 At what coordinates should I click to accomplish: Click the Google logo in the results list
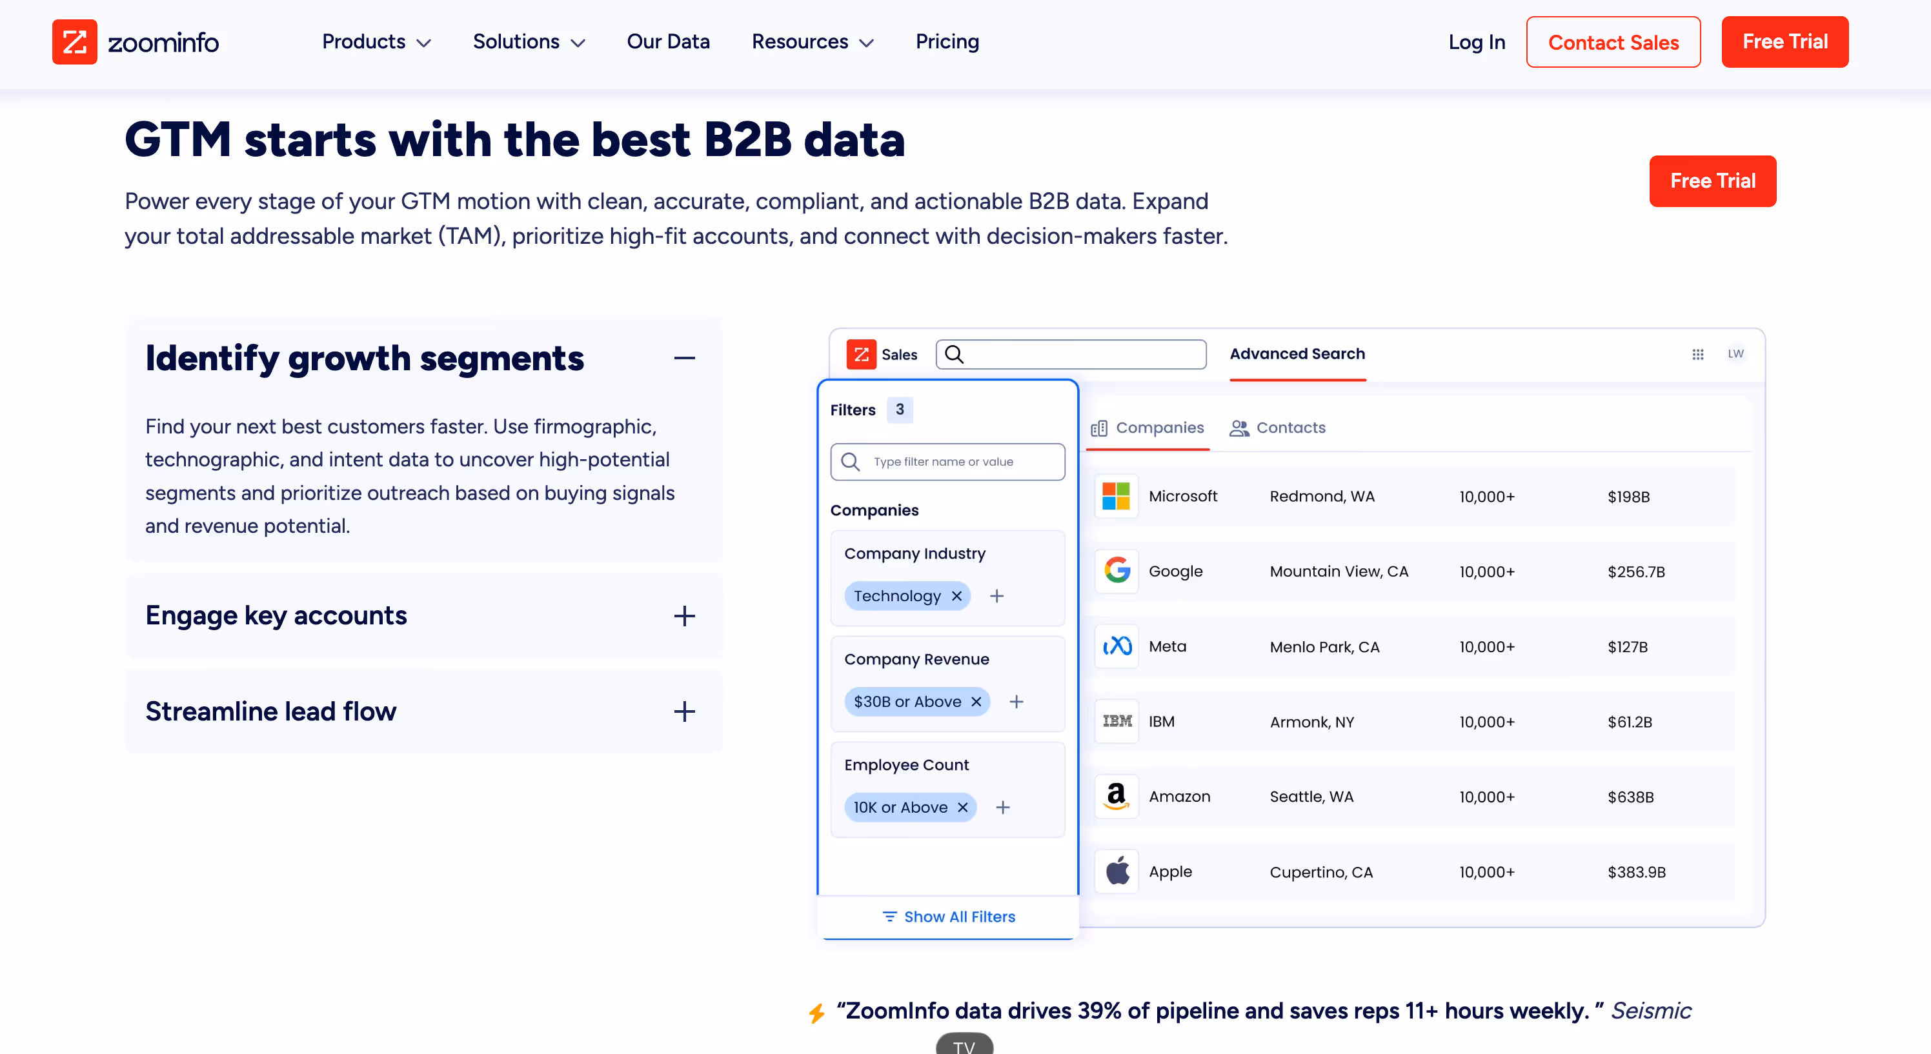(x=1116, y=571)
